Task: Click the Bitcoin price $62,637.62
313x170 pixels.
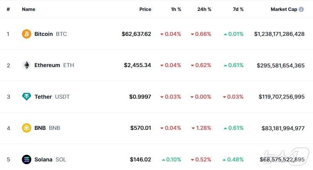Action: [x=136, y=34]
